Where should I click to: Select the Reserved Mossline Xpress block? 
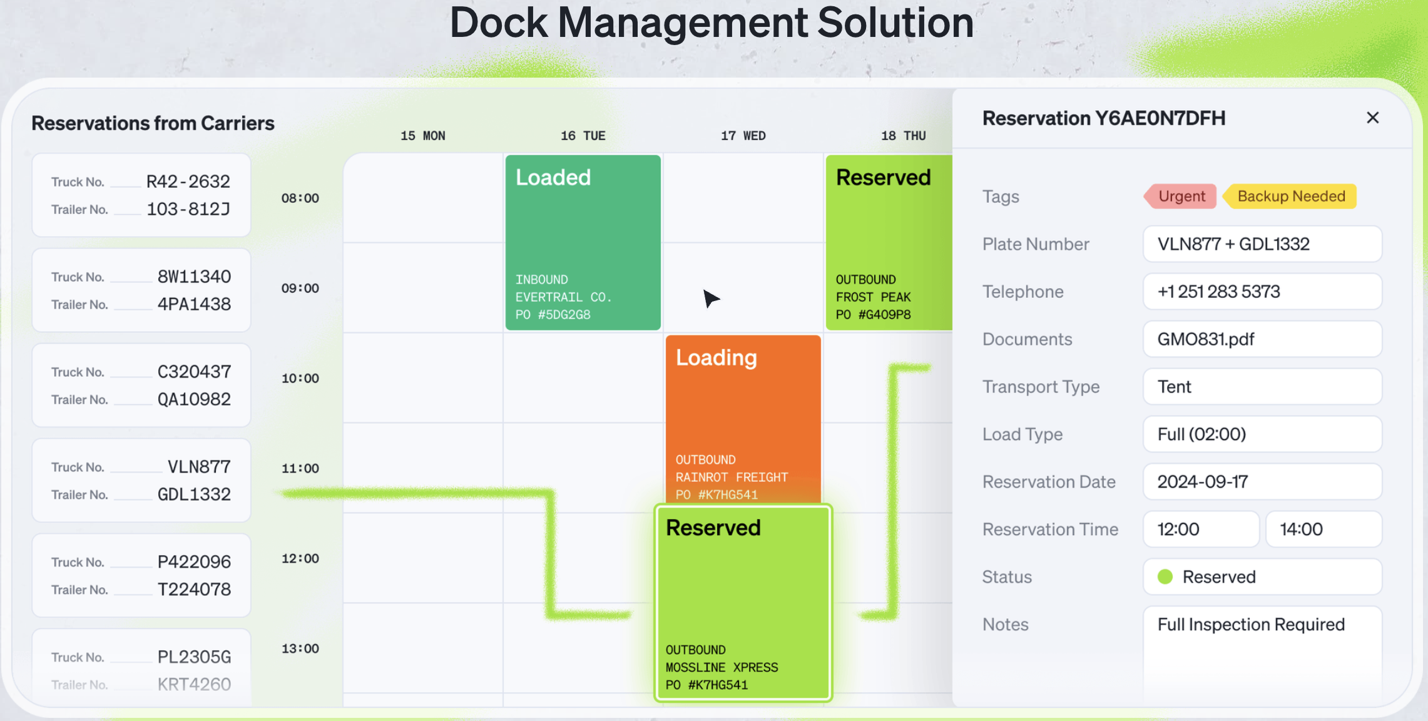click(x=743, y=602)
